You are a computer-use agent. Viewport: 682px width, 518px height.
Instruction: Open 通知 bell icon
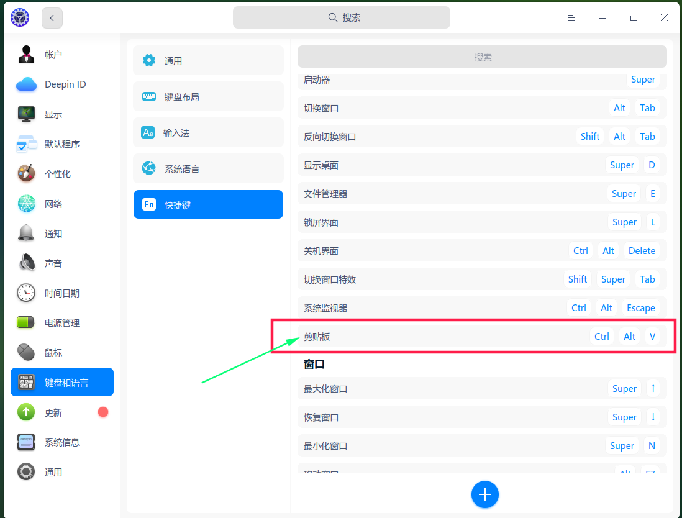pos(26,234)
